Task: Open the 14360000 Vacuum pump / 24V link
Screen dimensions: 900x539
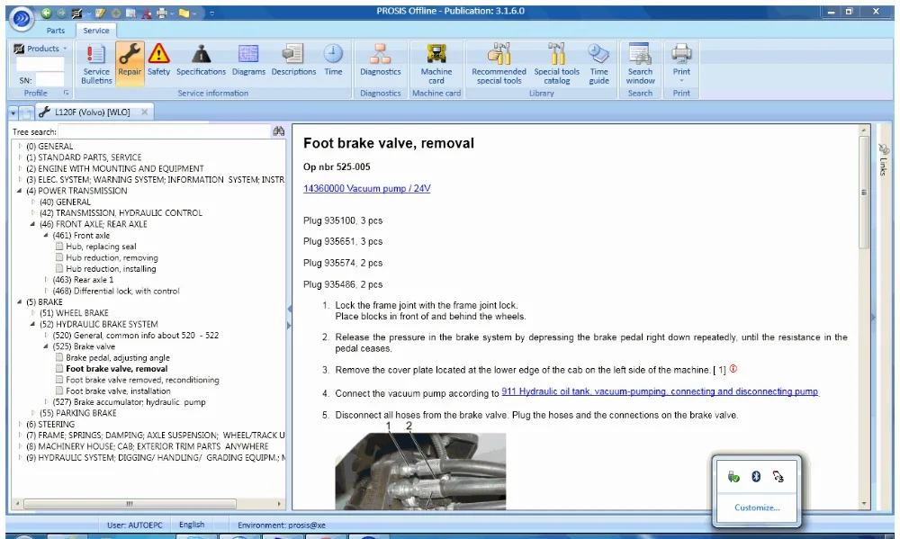Action: (366, 189)
